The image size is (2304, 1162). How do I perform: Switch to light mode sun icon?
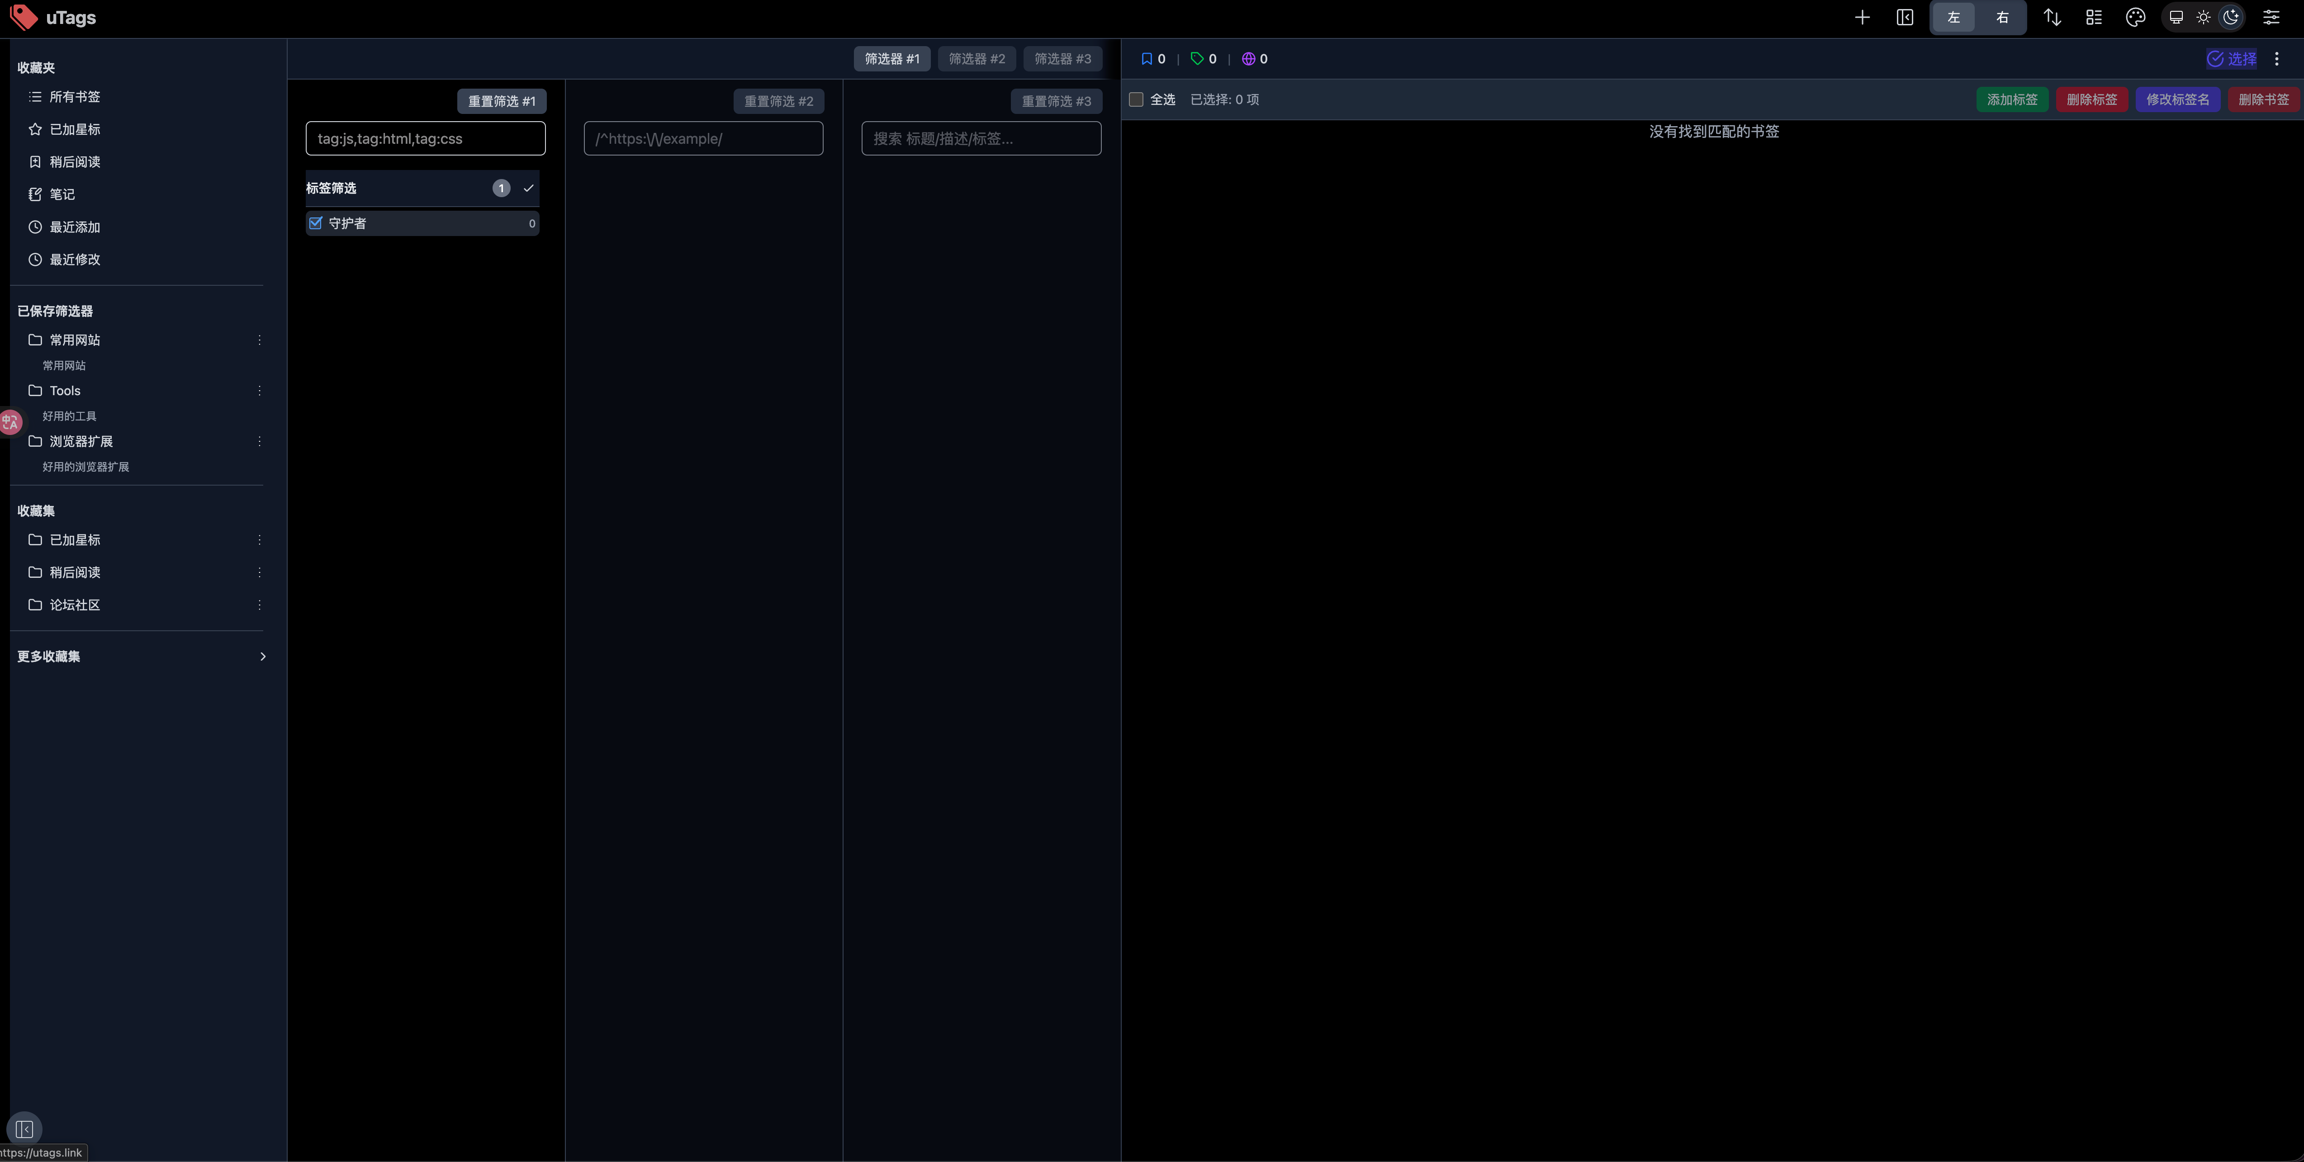[x=2204, y=18]
